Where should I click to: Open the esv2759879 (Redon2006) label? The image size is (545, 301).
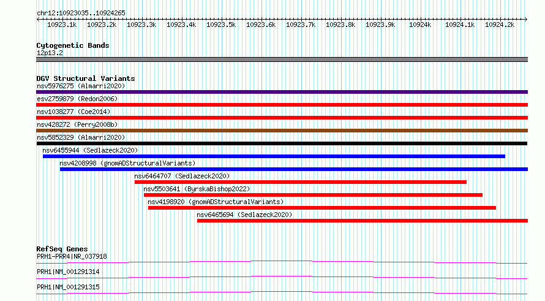[77, 99]
